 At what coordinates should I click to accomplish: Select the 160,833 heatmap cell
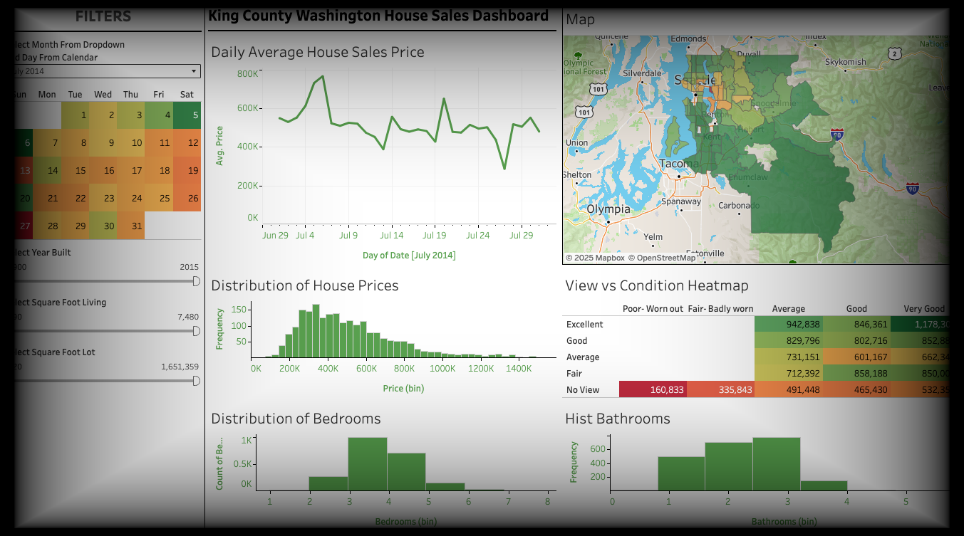[653, 390]
